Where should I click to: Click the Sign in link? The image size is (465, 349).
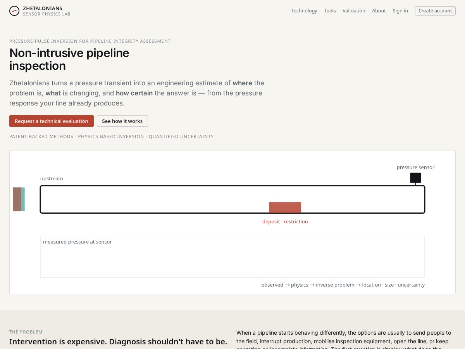pyautogui.click(x=400, y=11)
